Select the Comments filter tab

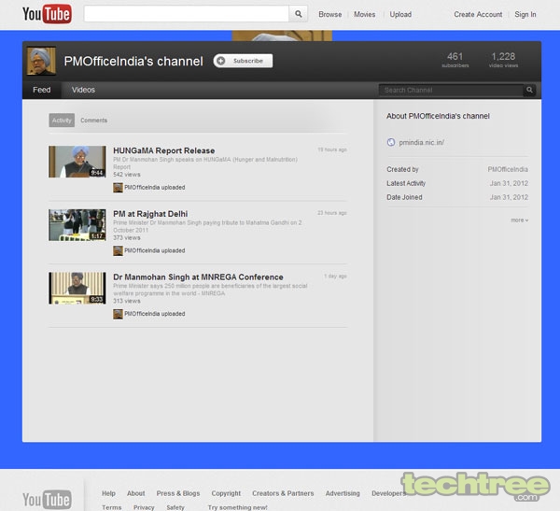tap(93, 121)
